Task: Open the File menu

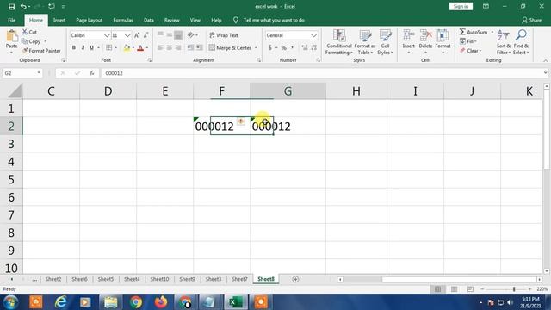Action: click(11, 21)
